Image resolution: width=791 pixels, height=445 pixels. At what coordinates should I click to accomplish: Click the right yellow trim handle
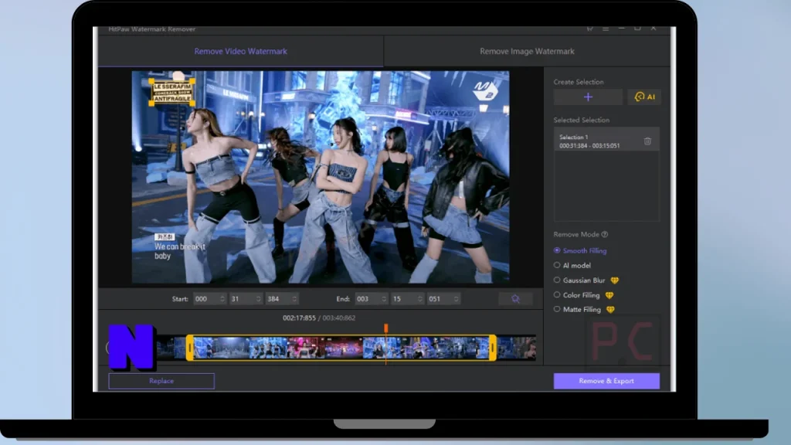(x=492, y=348)
